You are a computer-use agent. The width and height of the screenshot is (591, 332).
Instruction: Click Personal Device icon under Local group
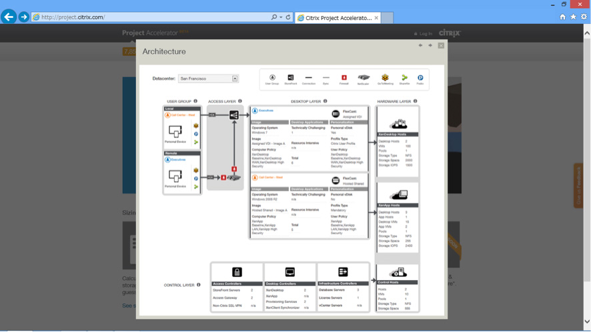[175, 132]
